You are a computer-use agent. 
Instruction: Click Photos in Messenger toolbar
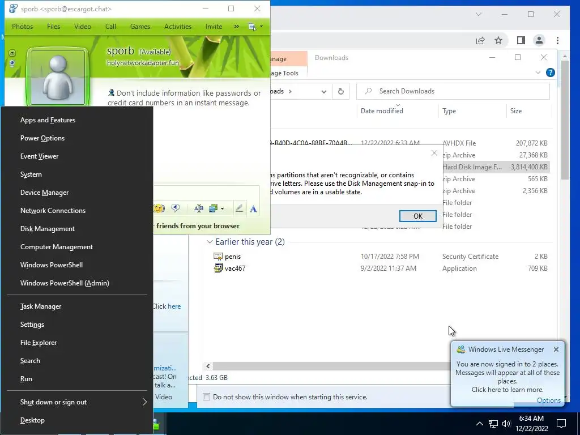[x=22, y=27]
